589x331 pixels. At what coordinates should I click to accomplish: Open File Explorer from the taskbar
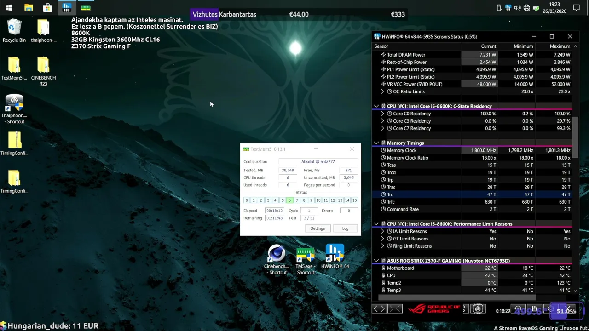[x=29, y=8]
